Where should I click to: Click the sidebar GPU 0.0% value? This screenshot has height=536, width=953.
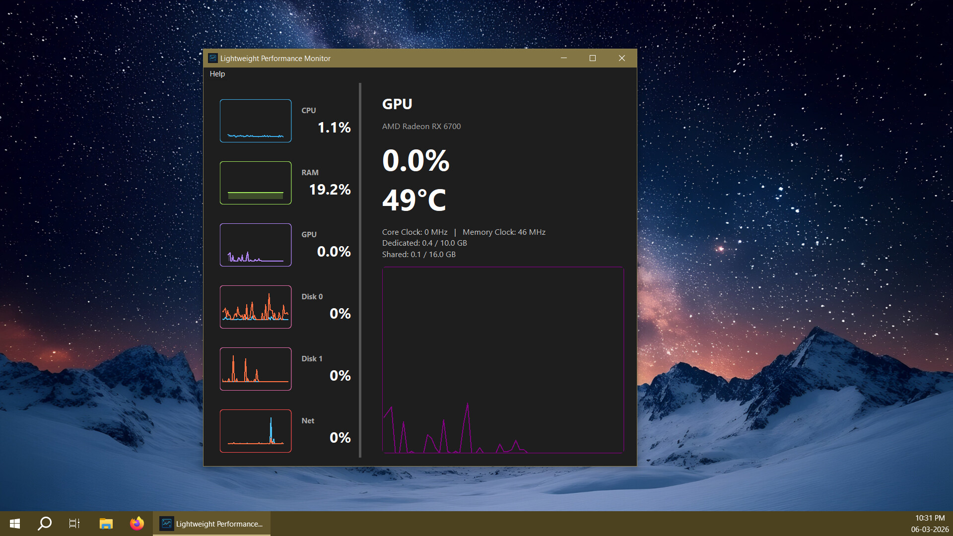(x=334, y=252)
